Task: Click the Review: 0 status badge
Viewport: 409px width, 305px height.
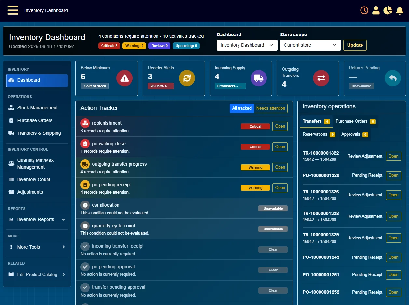Action: [x=159, y=46]
